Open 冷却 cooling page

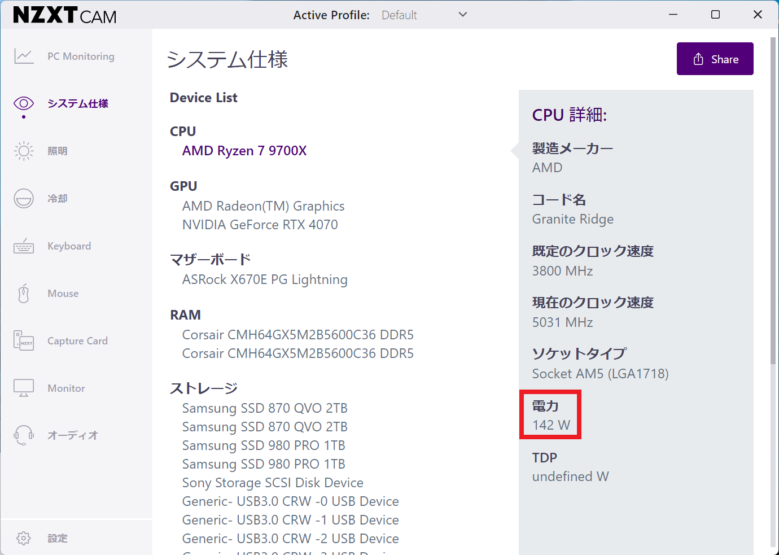[58, 198]
